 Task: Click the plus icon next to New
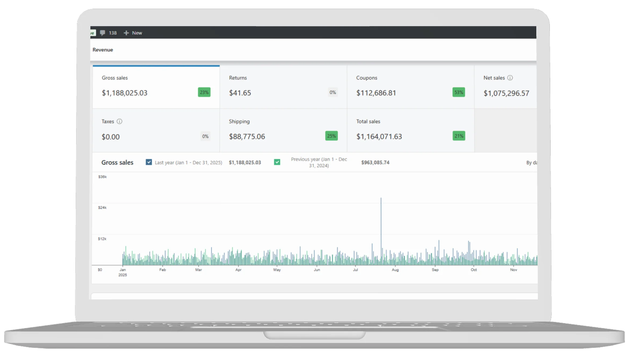click(x=126, y=33)
